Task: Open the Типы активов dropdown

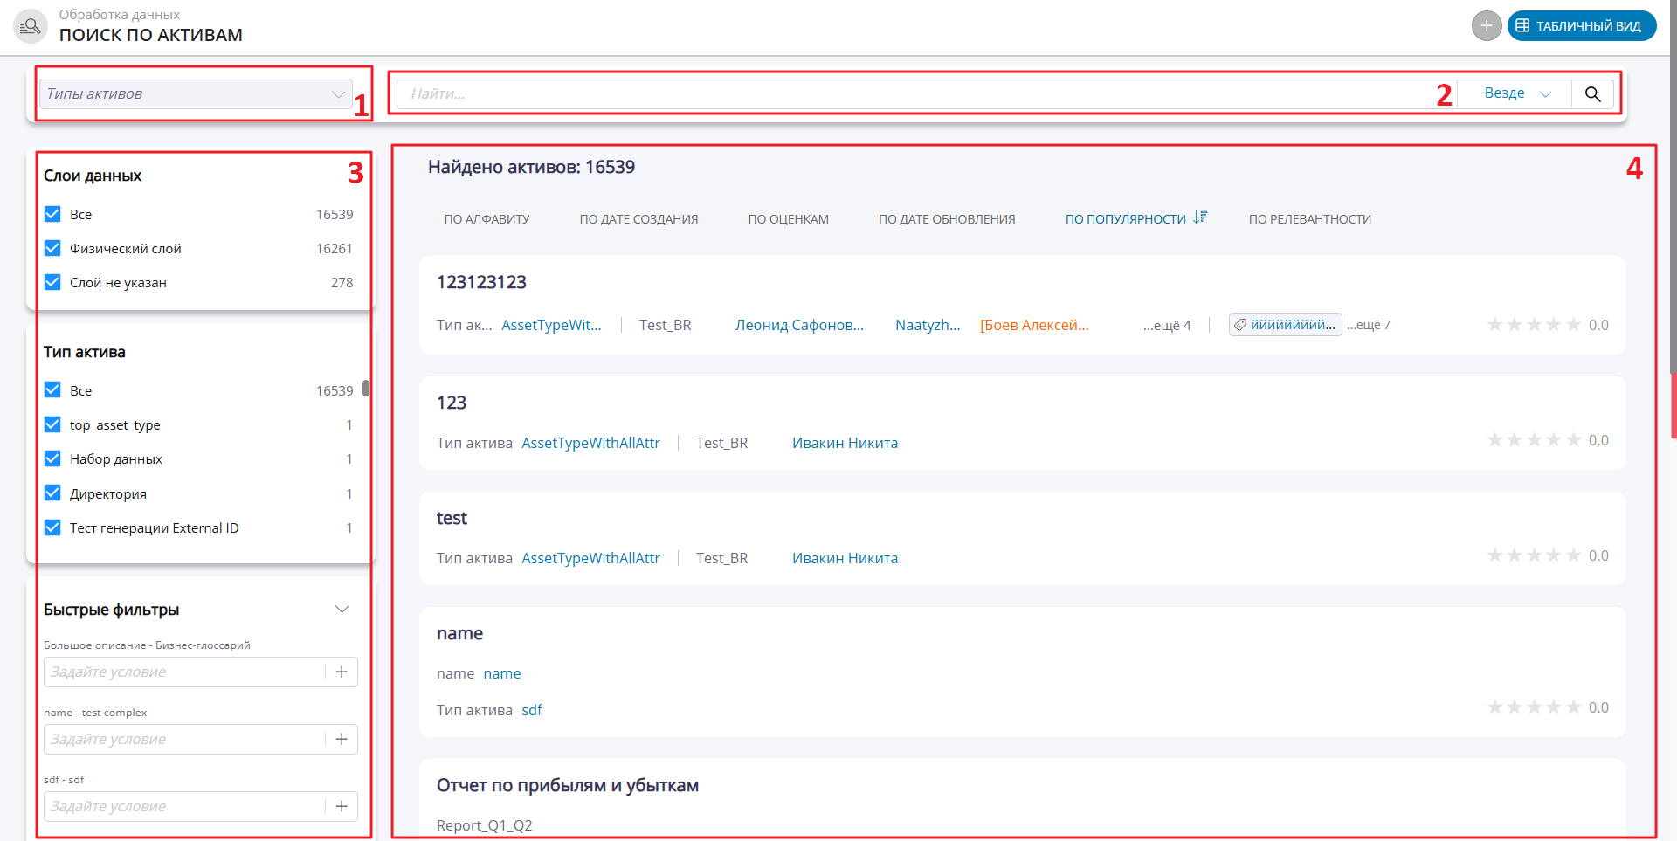Action: coord(195,94)
